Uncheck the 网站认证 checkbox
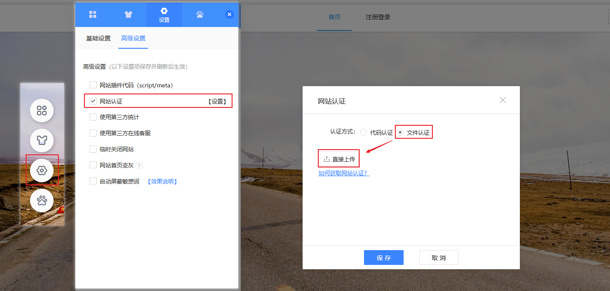 (93, 101)
